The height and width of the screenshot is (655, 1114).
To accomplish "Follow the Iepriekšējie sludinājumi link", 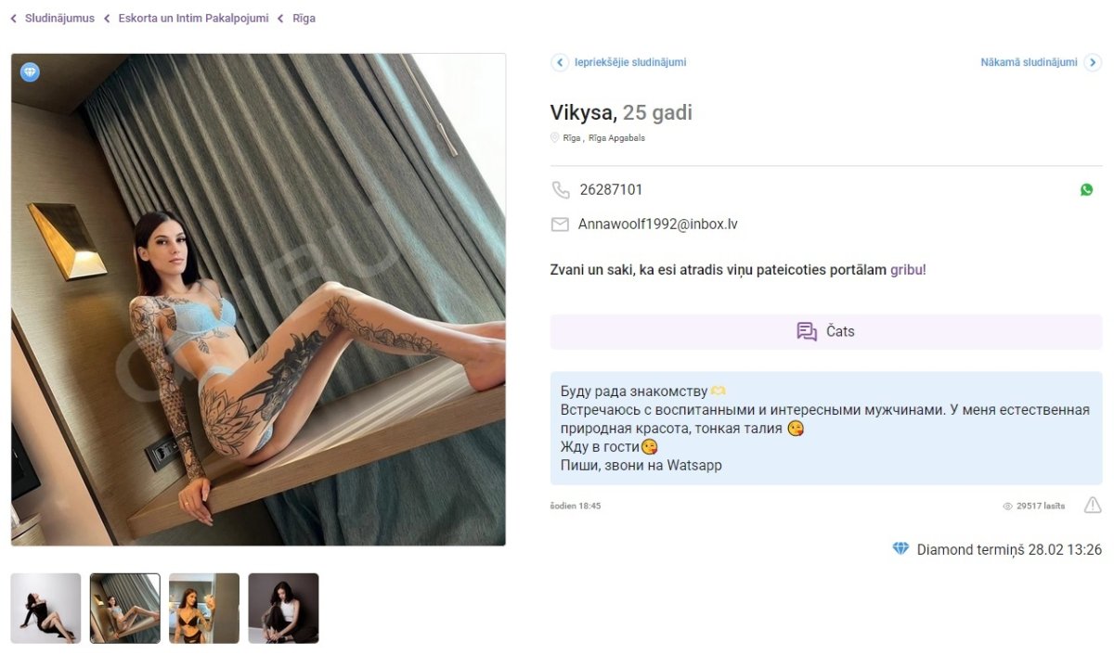I will click(630, 62).
